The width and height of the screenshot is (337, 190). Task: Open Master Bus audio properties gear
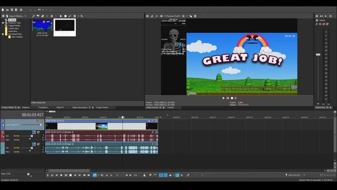[x=317, y=16]
